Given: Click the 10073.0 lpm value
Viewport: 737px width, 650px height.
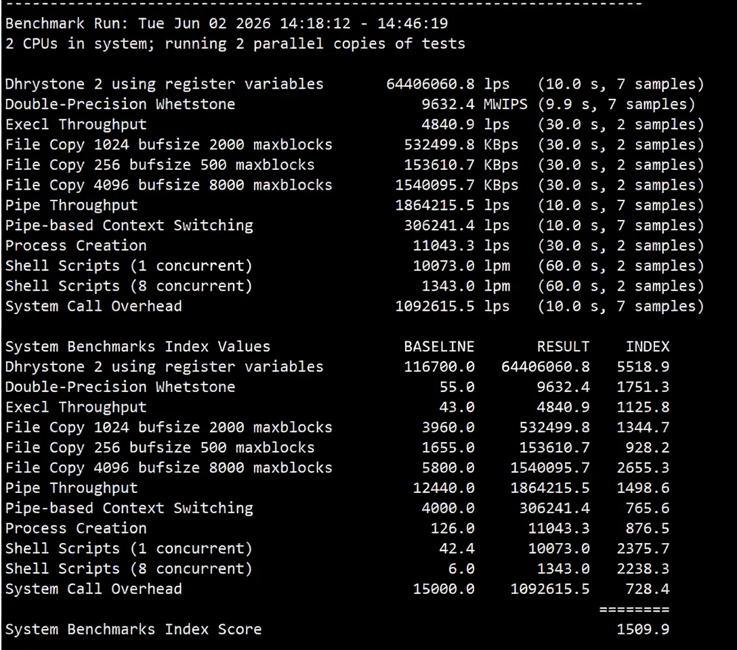Looking at the screenshot, I should (x=461, y=266).
